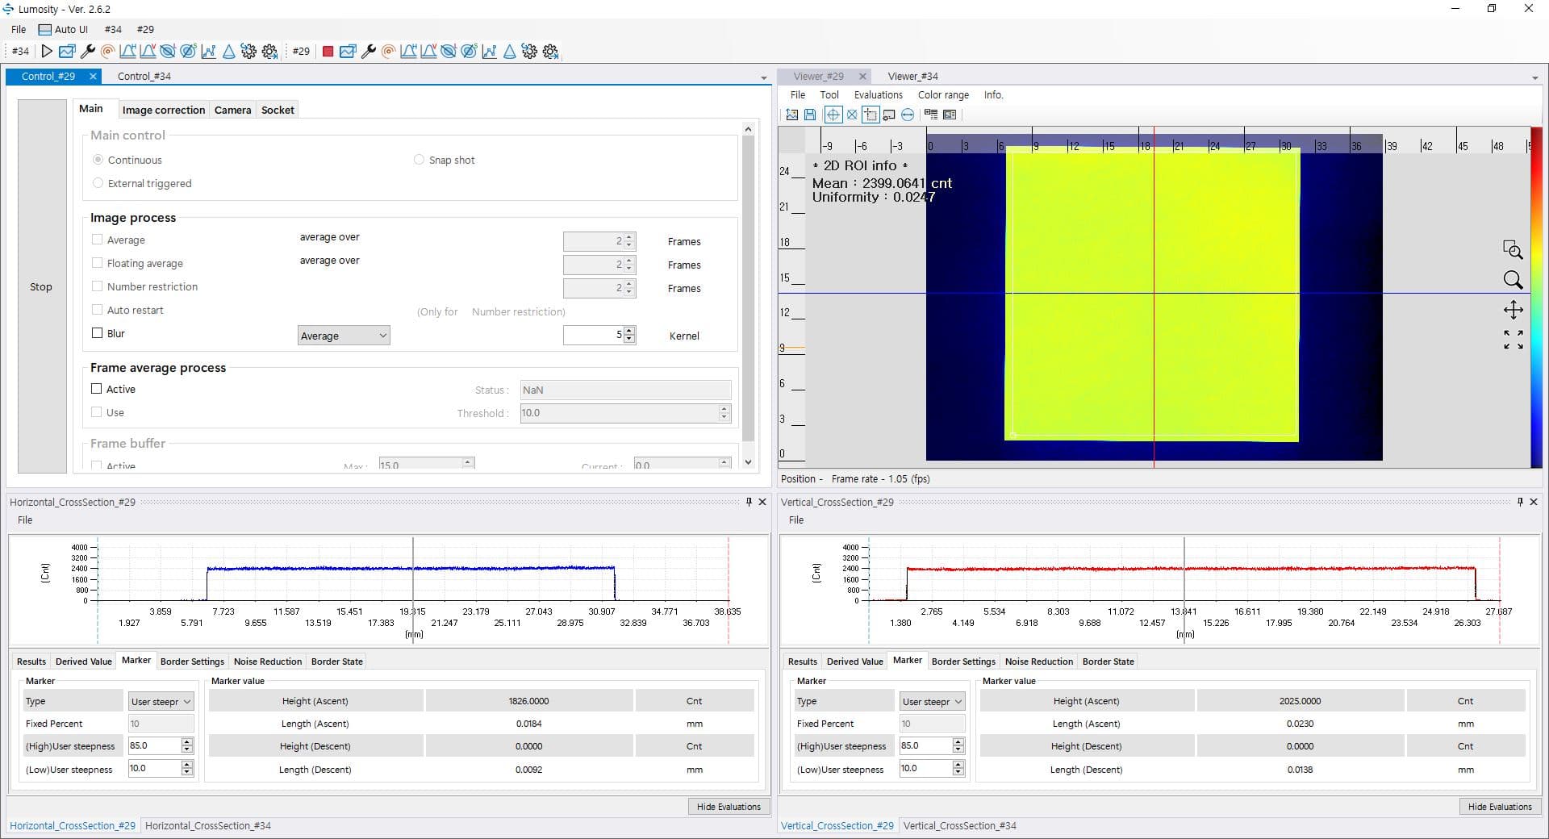Click the #29 wrench settings icon

pyautogui.click(x=369, y=51)
